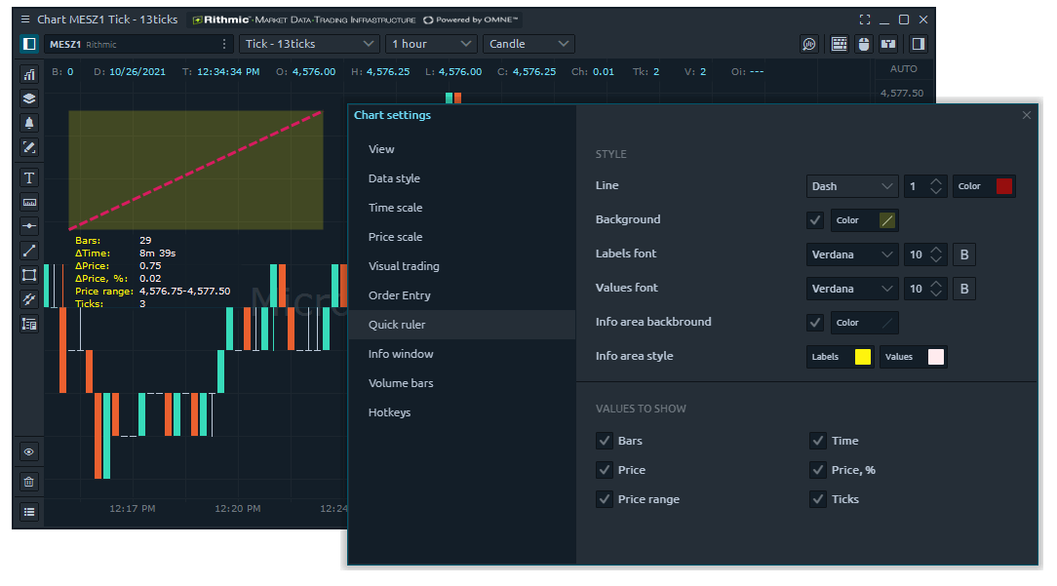Open the Candle chart style dropdown
The height and width of the screenshot is (586, 1057).
pyautogui.click(x=528, y=44)
